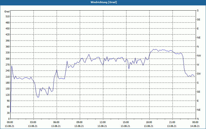Select the SW compass label on the right axis
The height and width of the screenshot is (129, 206).
[x=199, y=74]
